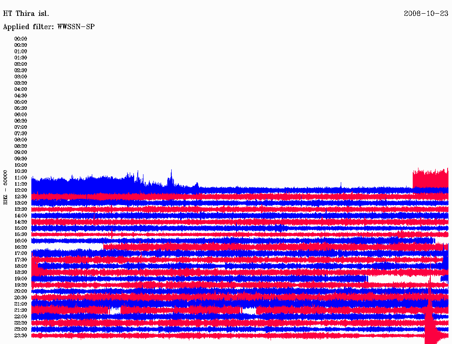Image resolution: width=452 pixels, height=344 pixels.
Task: Click the vertical EHZ - 50000 axis label
Action: coord(6,187)
